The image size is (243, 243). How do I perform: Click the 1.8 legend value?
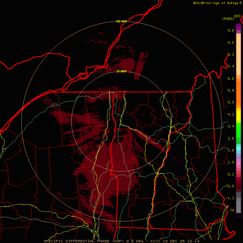[x=231, y=150]
